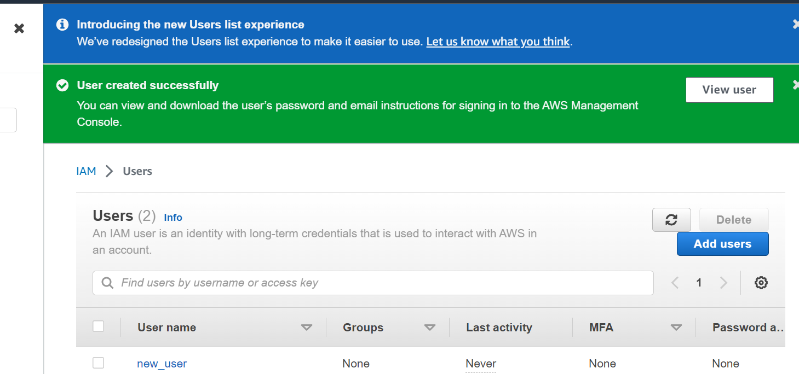Close the left navigation panel X

tap(19, 28)
